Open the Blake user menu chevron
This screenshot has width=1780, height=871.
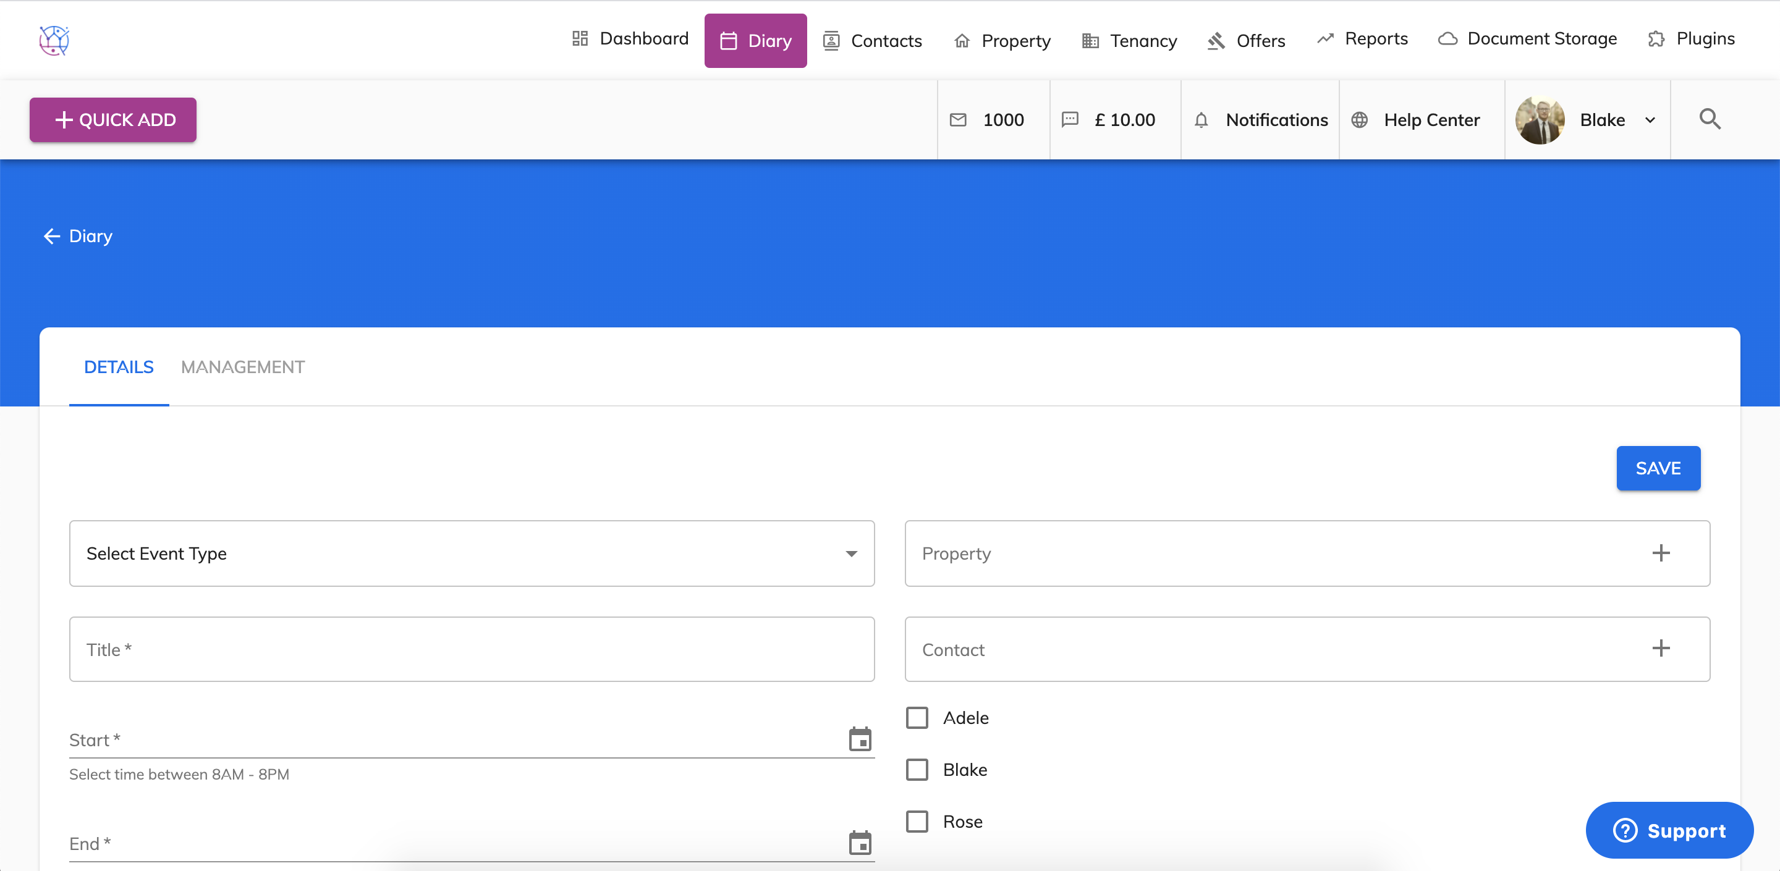(1650, 120)
